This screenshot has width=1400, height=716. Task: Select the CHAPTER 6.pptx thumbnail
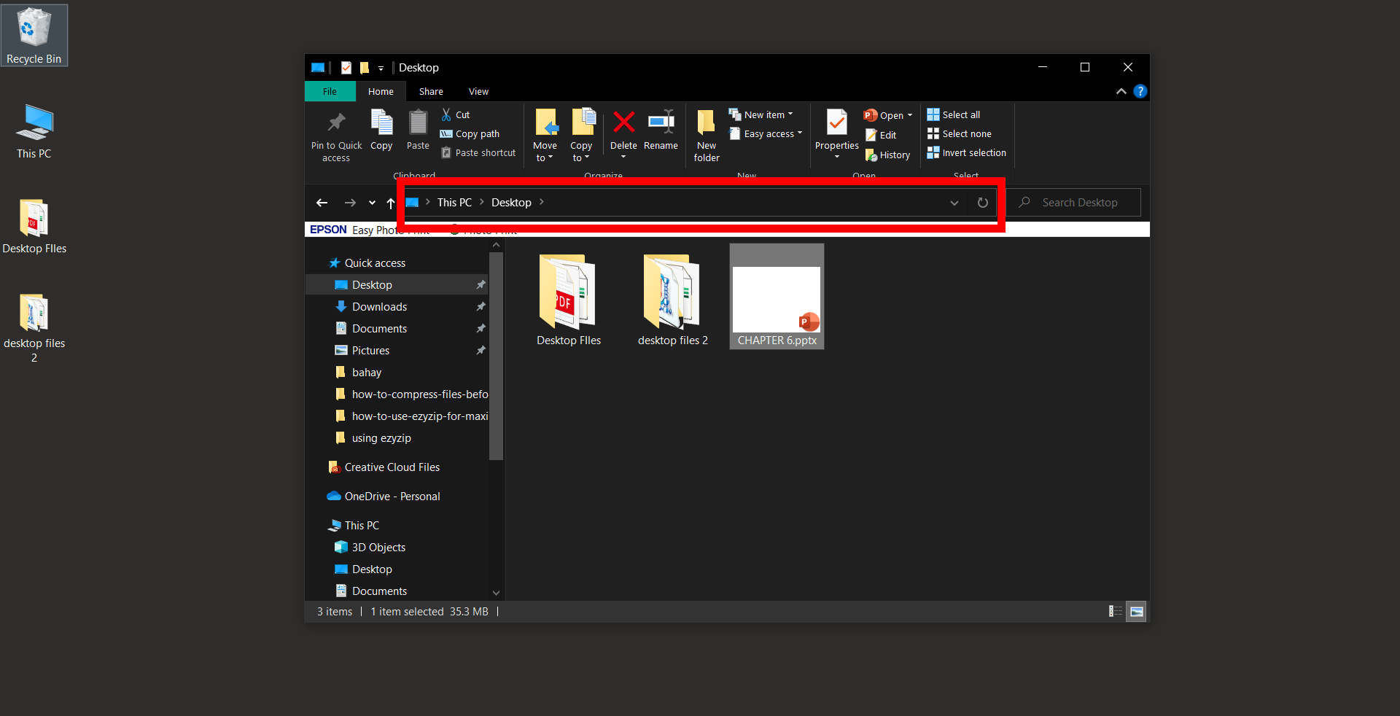click(x=776, y=295)
